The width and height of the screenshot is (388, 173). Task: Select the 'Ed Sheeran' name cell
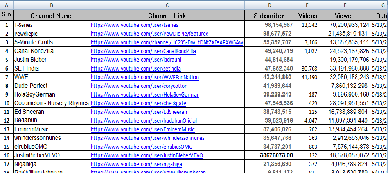pos(52,112)
